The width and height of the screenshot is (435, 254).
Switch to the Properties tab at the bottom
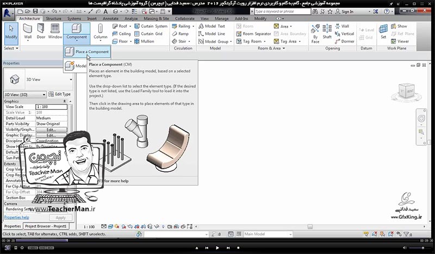pos(13,226)
